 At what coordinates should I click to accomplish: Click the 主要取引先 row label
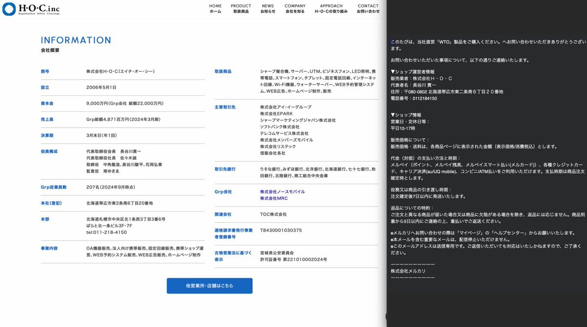point(225,107)
